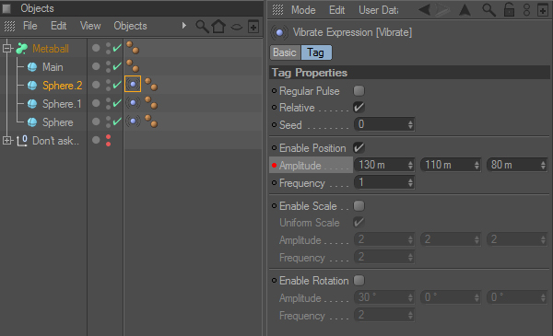Switch to the Basic tab
This screenshot has height=336, width=553.
[x=285, y=52]
